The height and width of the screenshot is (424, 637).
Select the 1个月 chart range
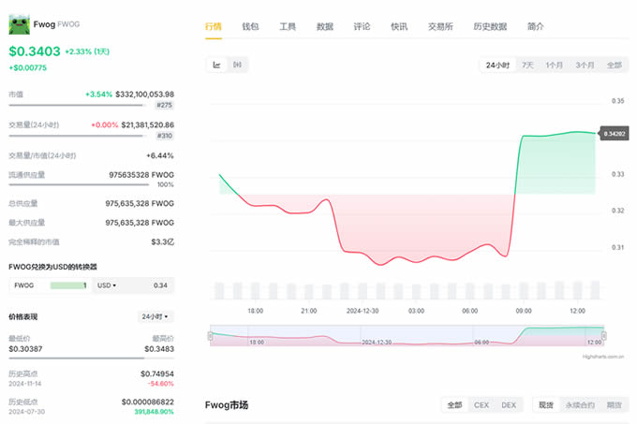pyautogui.click(x=555, y=66)
